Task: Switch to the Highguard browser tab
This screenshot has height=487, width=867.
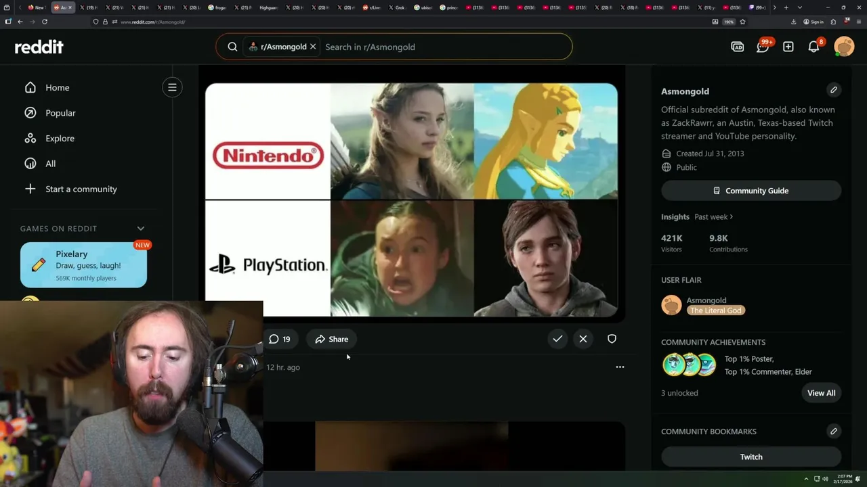Action: point(268,7)
